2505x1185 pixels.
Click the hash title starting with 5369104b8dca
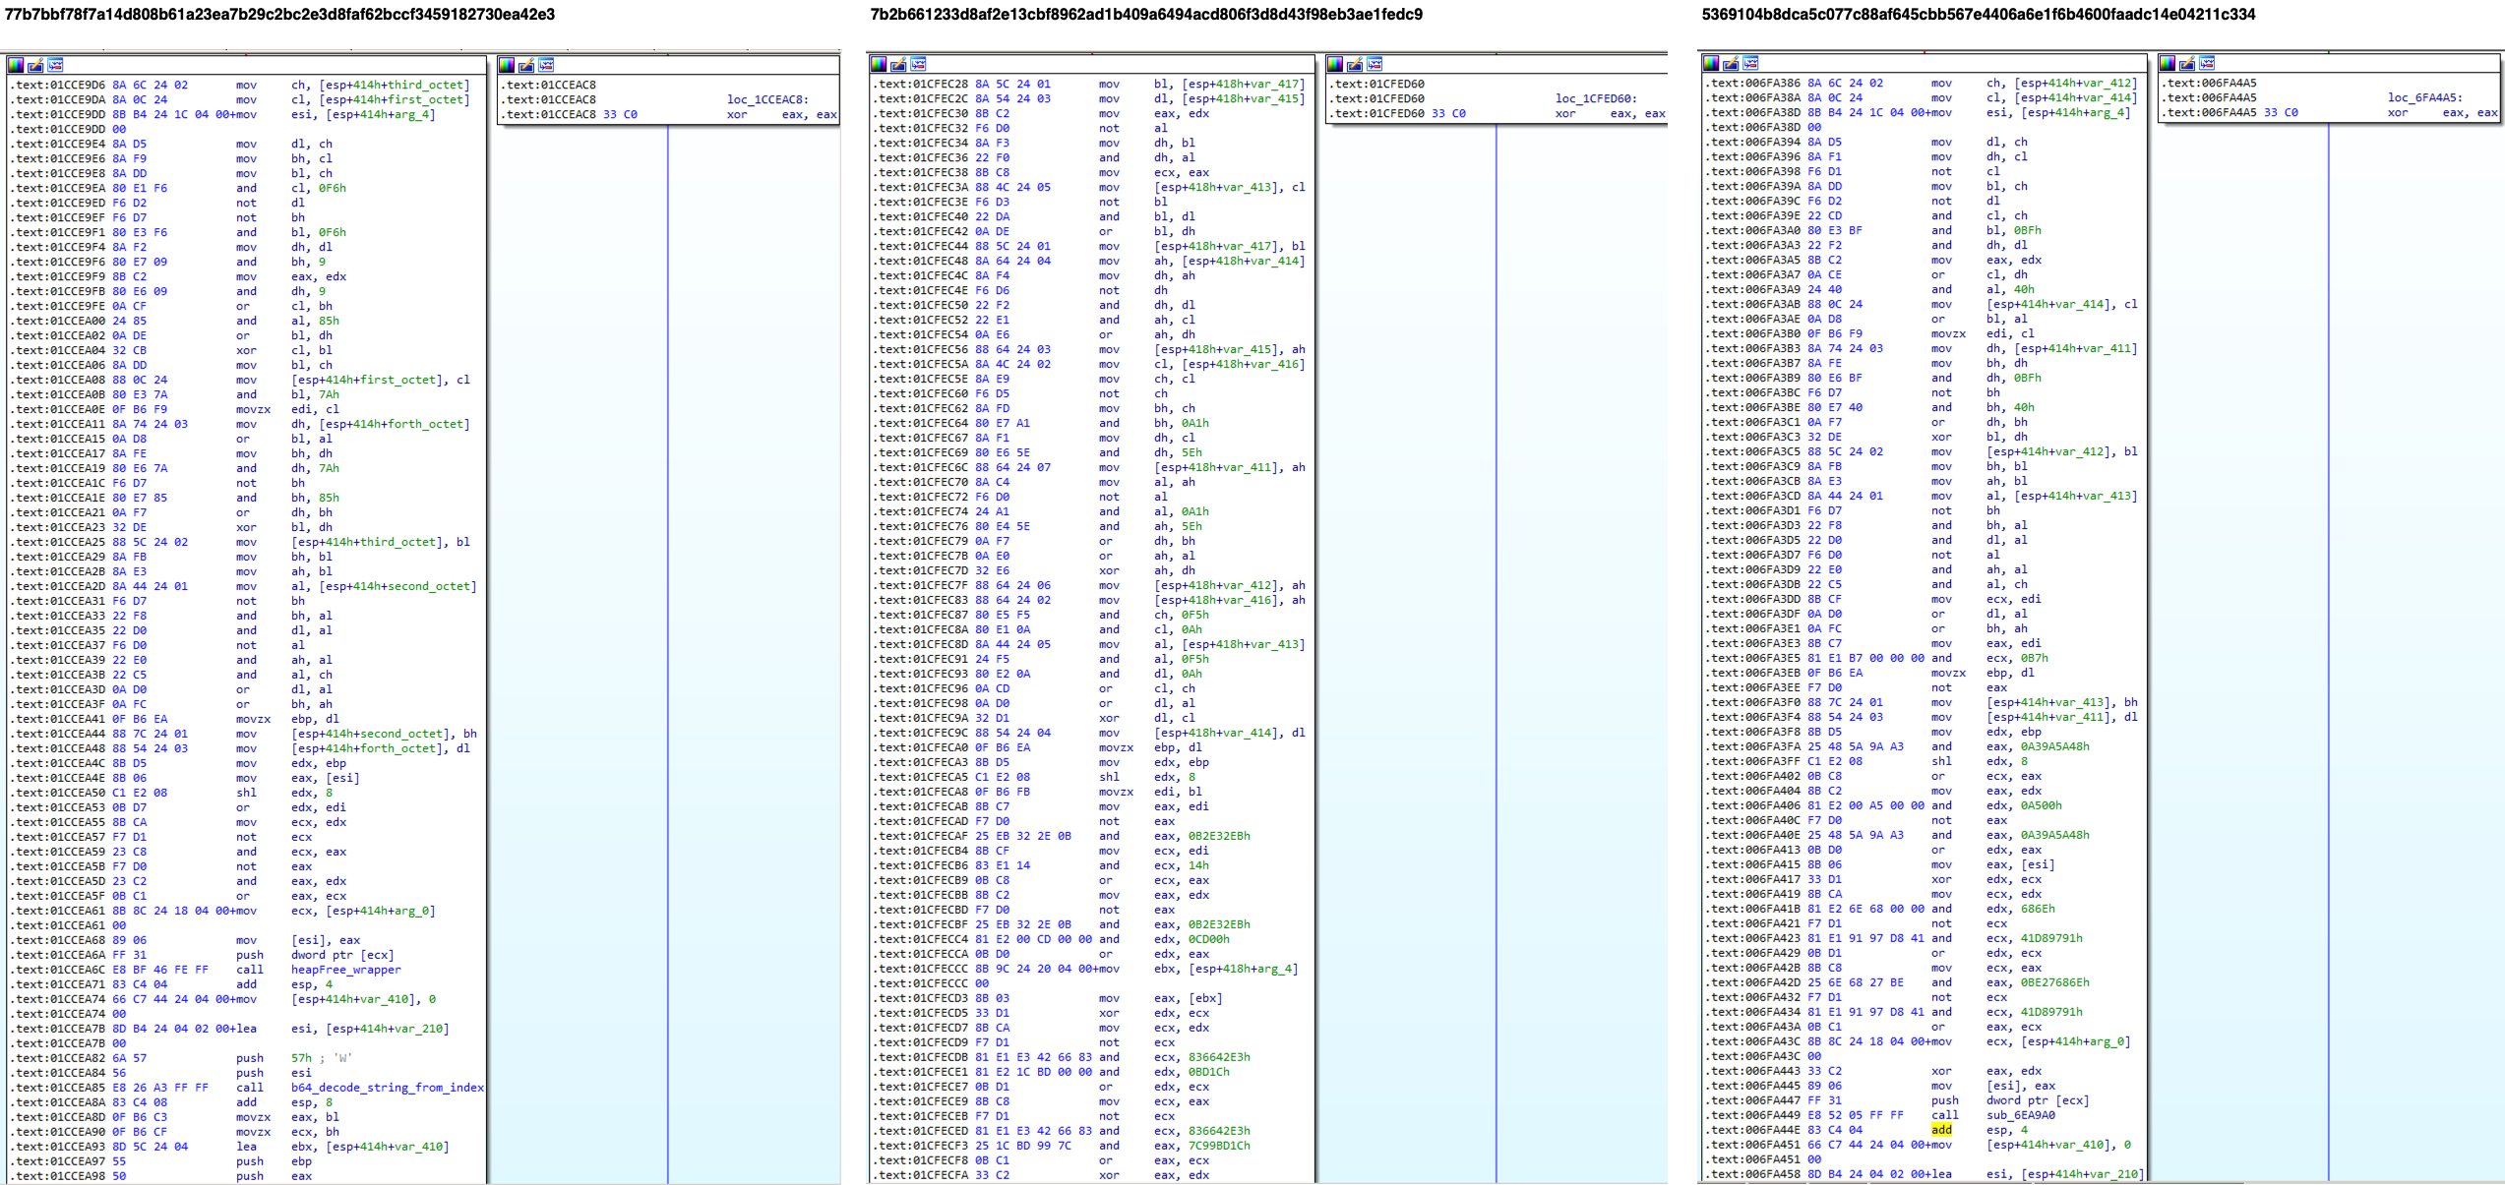click(x=1978, y=14)
